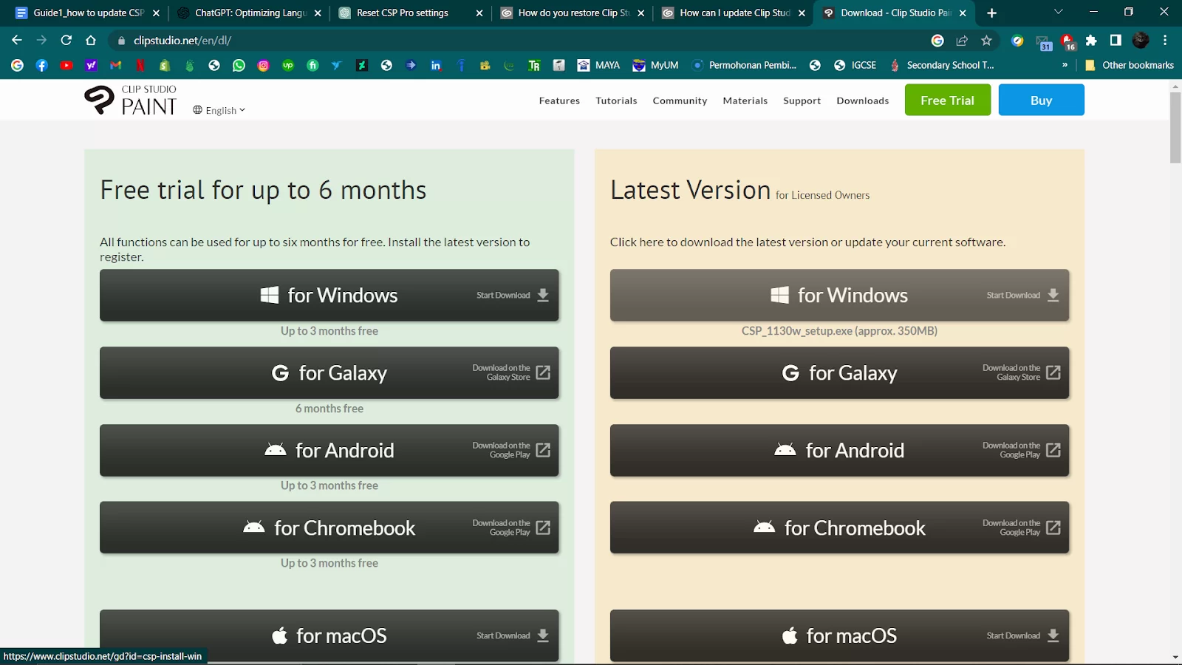Download latest version for Chromebook
Image resolution: width=1182 pixels, height=665 pixels.
(839, 528)
